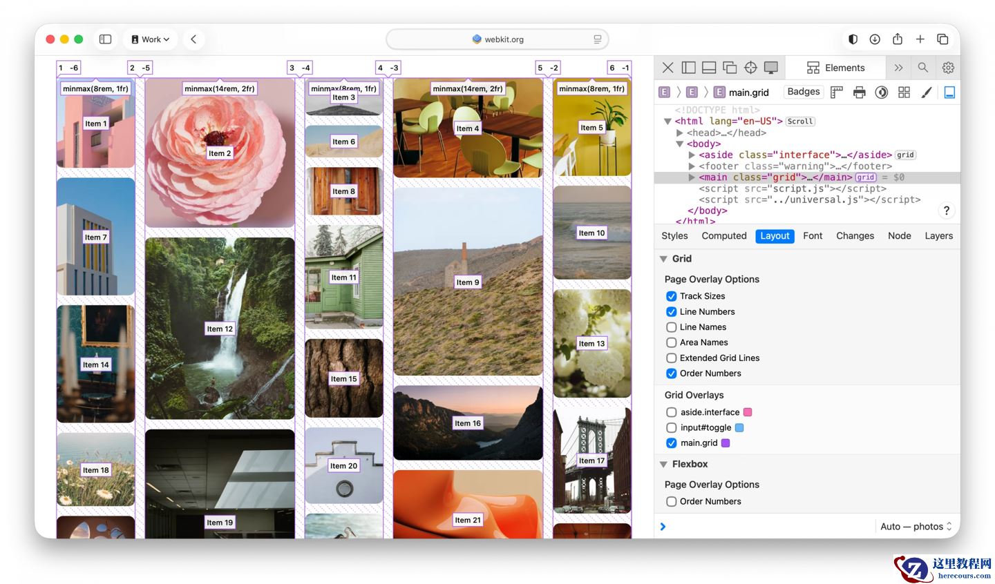Open device settings monitor icon
The width and height of the screenshot is (995, 584).
pos(771,68)
